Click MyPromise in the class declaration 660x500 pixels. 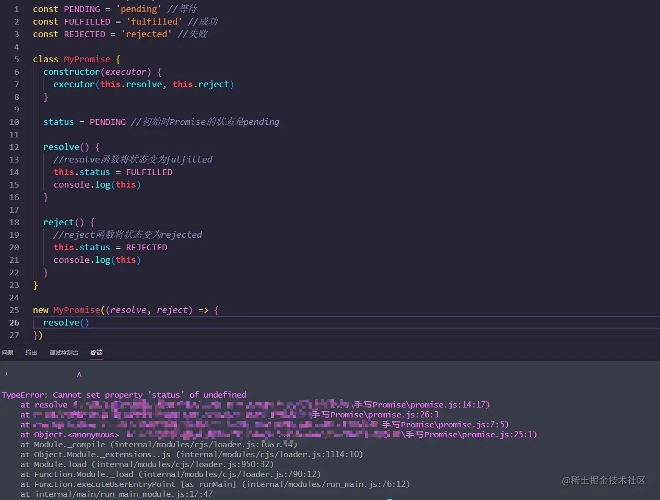pyautogui.click(x=87, y=59)
